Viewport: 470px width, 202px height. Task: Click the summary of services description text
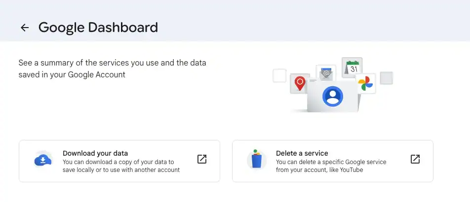tap(112, 69)
